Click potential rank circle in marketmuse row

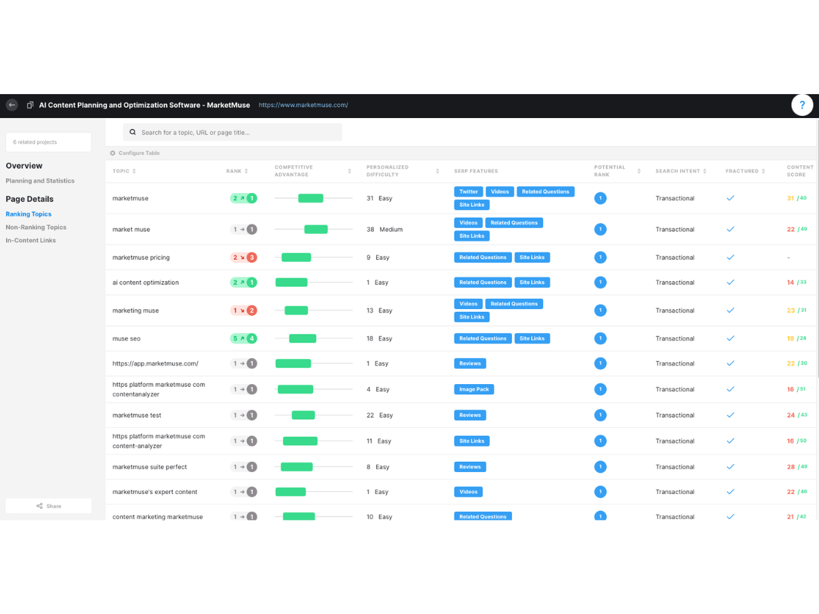click(601, 199)
